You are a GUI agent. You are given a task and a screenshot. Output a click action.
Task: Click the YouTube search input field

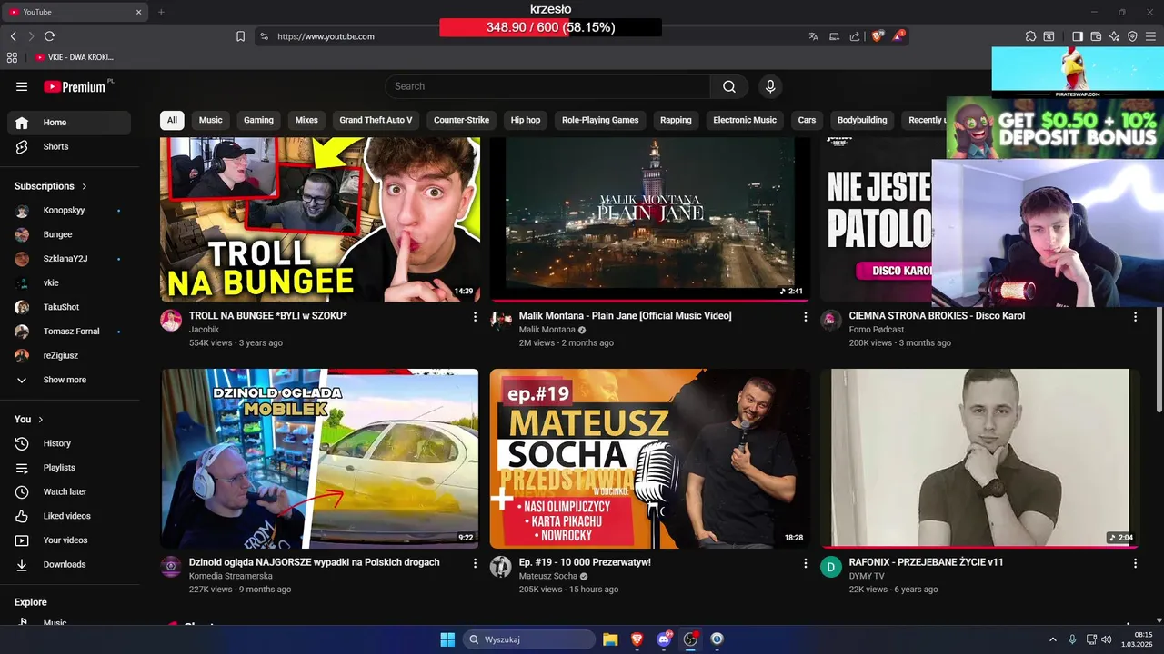click(547, 86)
